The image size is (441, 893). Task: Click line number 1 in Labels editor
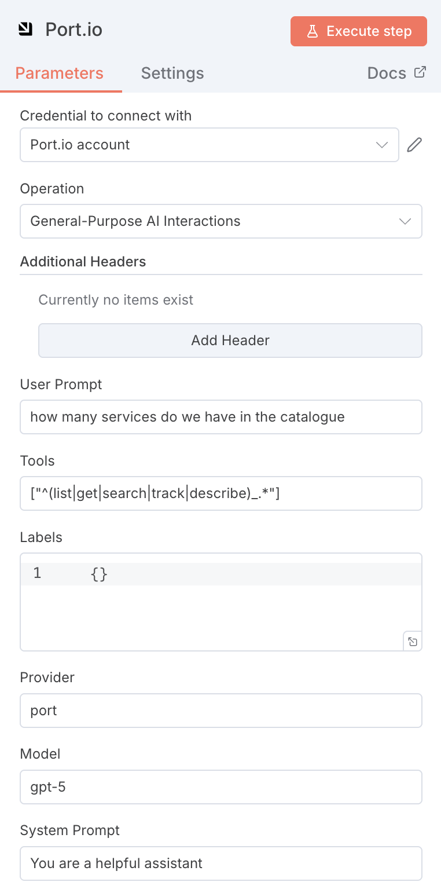pos(37,574)
